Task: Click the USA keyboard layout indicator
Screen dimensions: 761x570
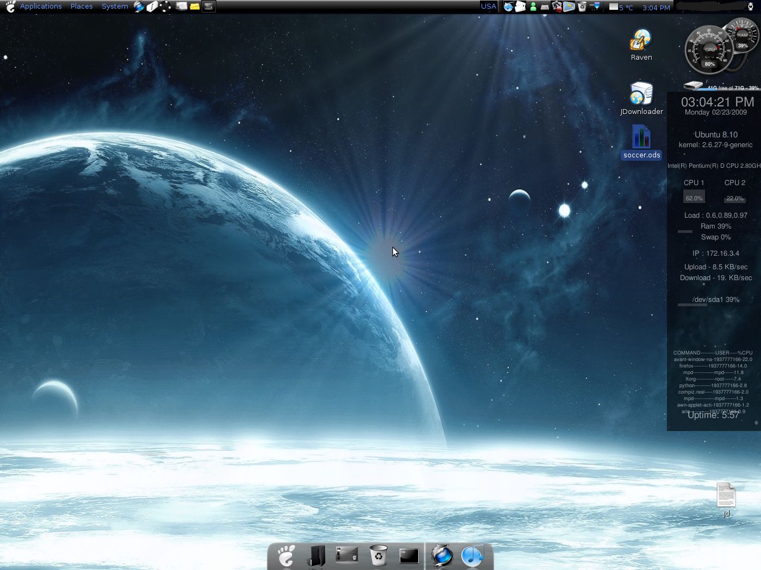Action: tap(488, 7)
